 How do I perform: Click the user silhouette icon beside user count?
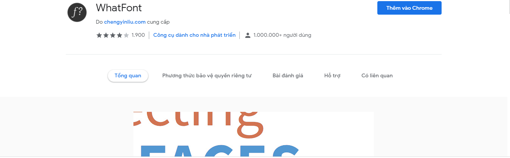pos(248,35)
